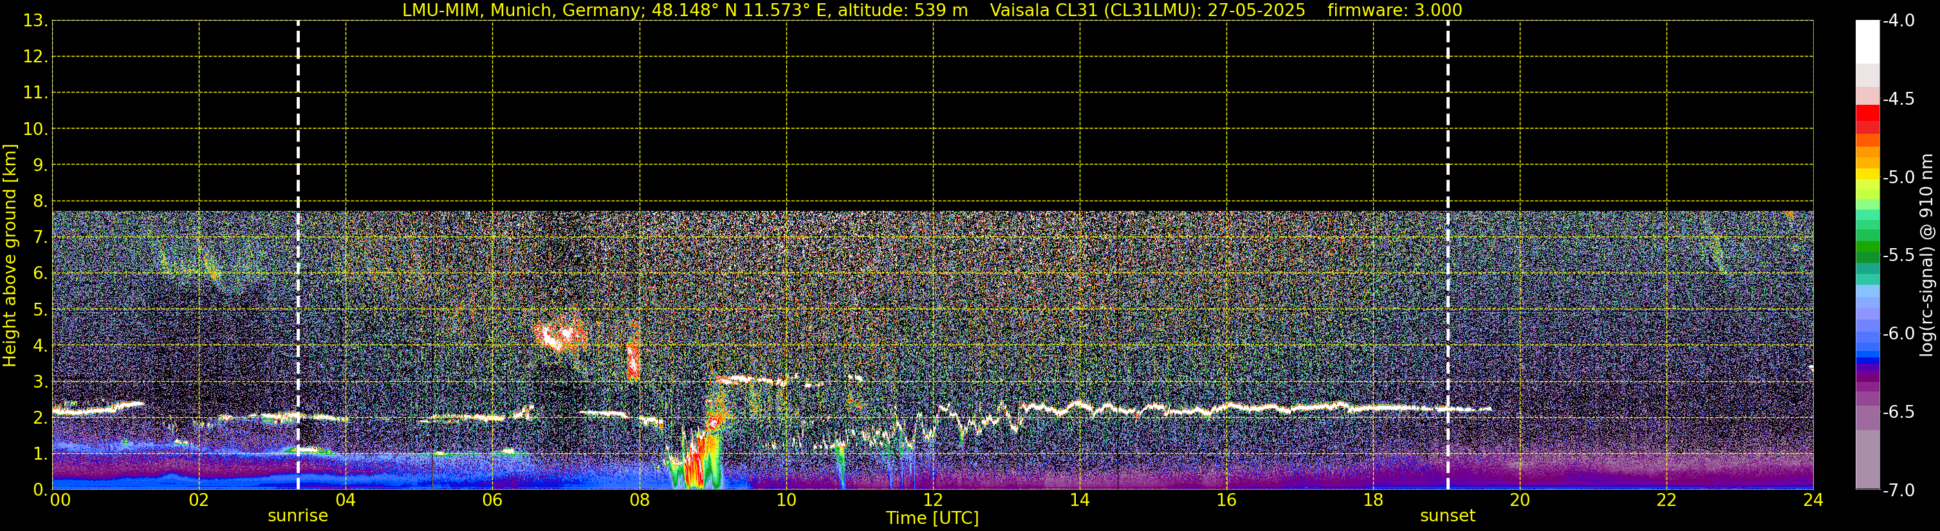1940x531 pixels.
Task: Click the 'sunrise' label below the time axis
Action: point(298,516)
